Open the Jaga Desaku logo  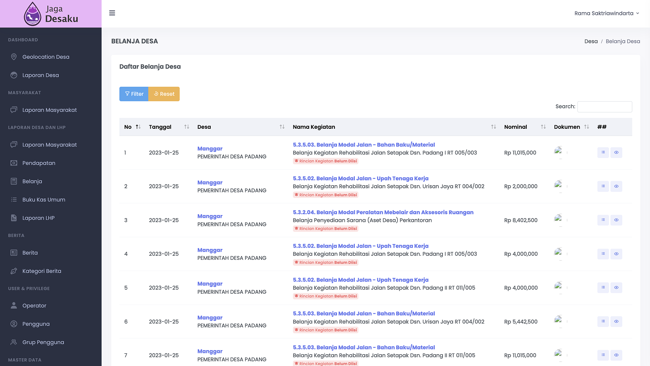pyautogui.click(x=51, y=14)
